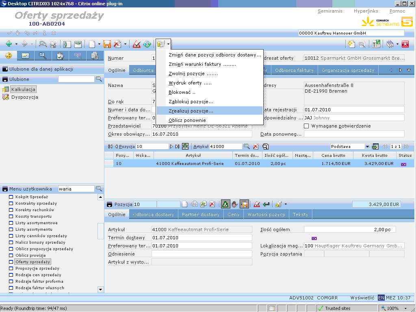Screen dimensions: 416x312
Task: Open Kalkulacja favorite
Action: tap(23, 89)
